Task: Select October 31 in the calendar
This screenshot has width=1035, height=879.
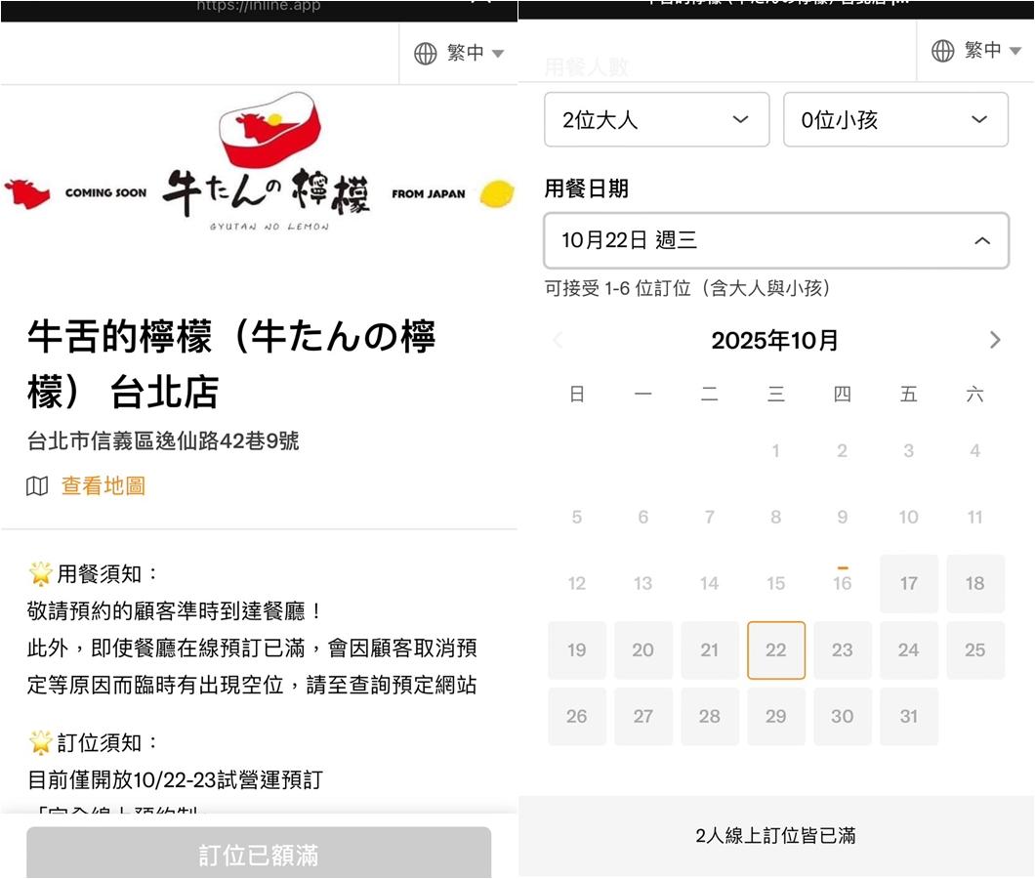Action: click(x=909, y=717)
